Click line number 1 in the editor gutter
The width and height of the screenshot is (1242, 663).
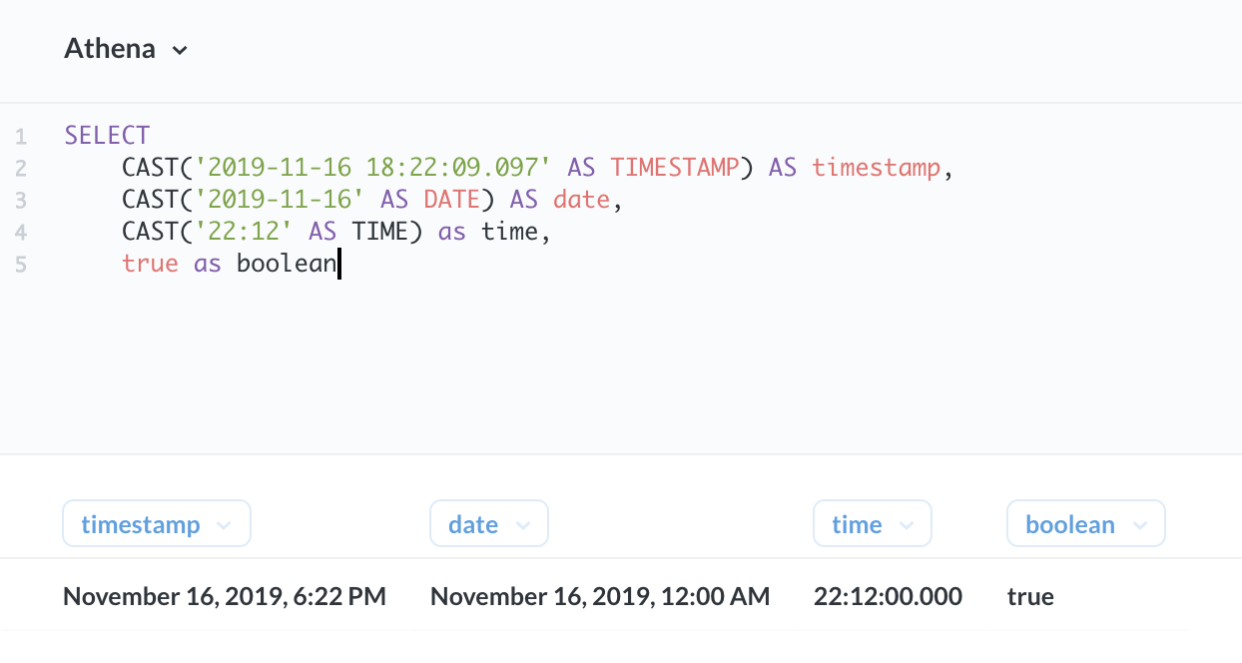[x=21, y=135]
